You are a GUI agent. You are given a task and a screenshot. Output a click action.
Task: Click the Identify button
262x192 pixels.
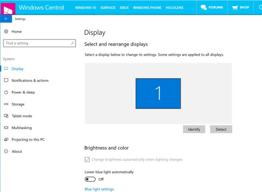(x=194, y=129)
